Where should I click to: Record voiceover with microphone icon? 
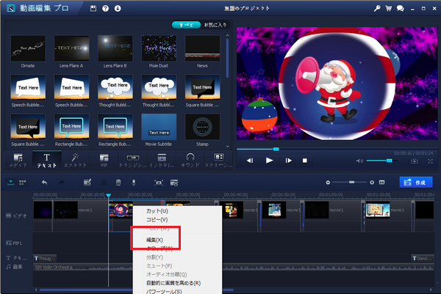pyautogui.click(x=134, y=183)
